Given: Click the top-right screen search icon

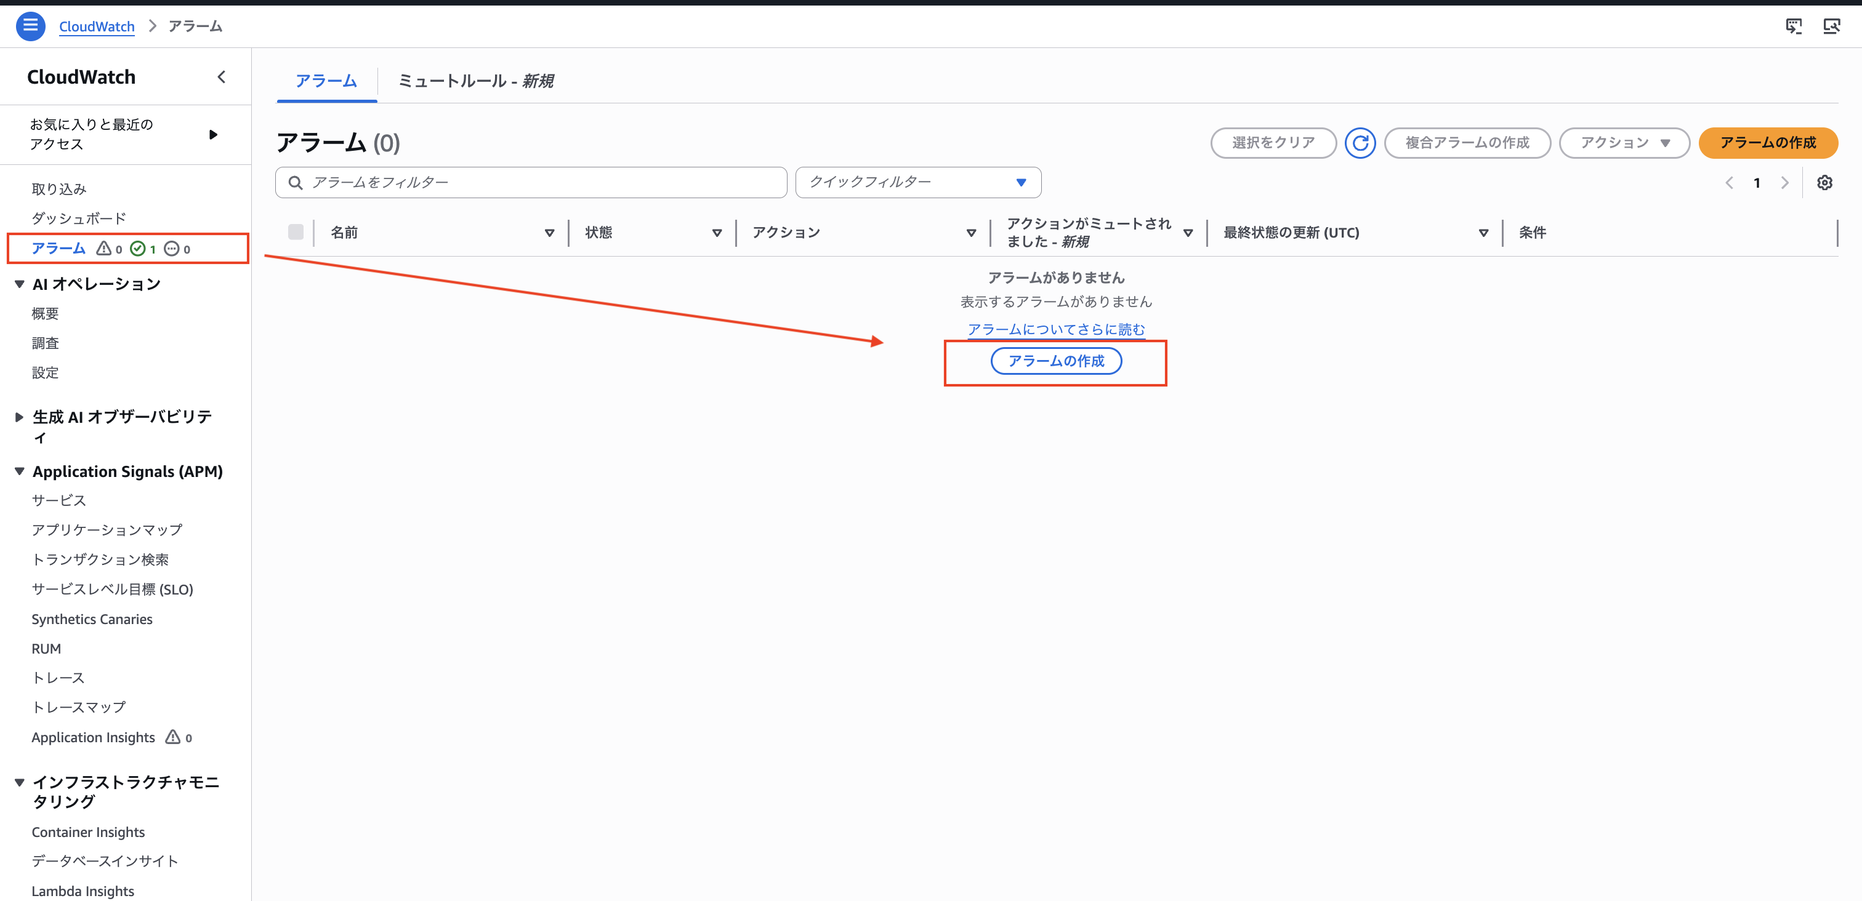Looking at the screenshot, I should 1831,26.
